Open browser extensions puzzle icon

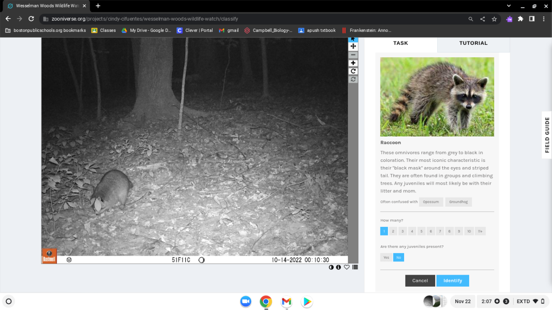[521, 19]
